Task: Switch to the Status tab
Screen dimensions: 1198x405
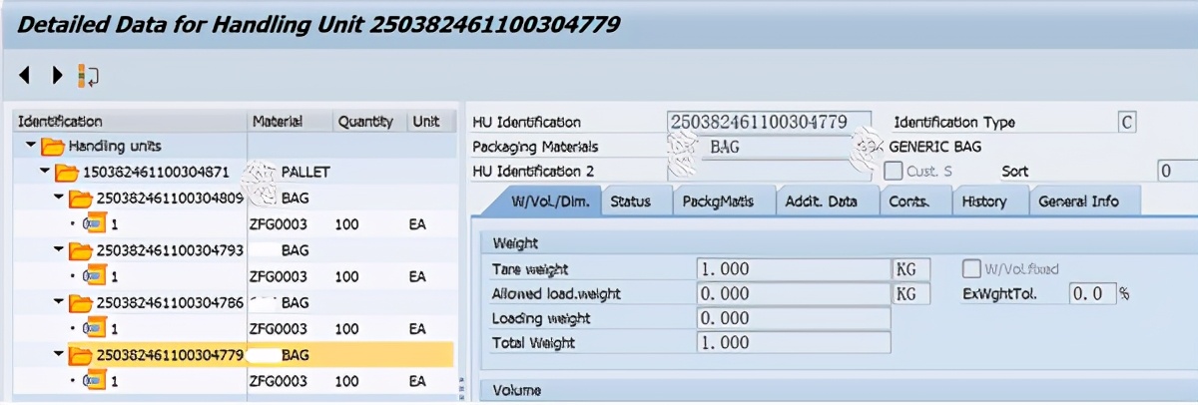Action: (x=630, y=202)
